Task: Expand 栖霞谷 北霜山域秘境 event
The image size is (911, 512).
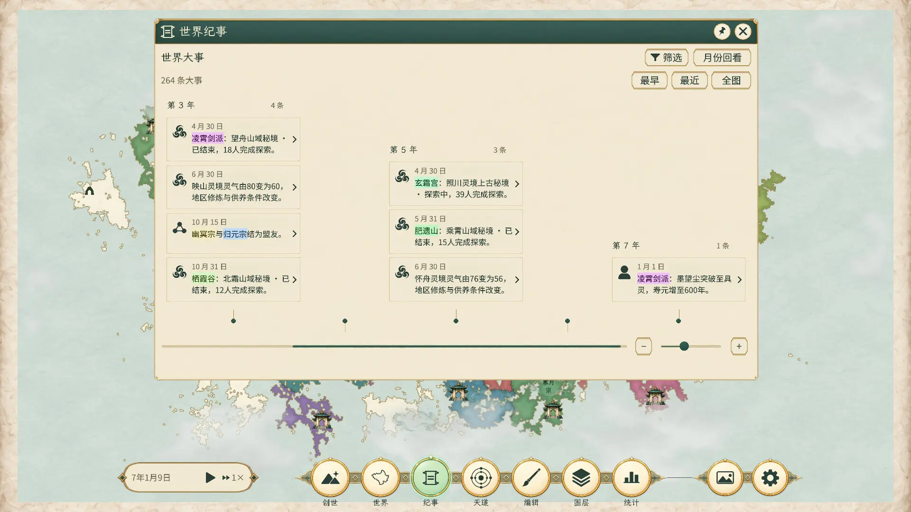Action: (x=233, y=279)
